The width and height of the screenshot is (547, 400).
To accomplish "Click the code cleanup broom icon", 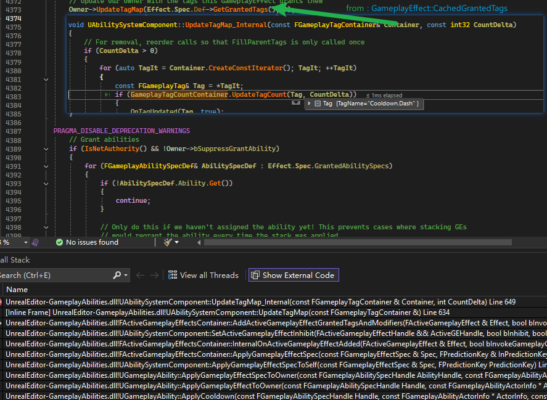I will (168, 242).
